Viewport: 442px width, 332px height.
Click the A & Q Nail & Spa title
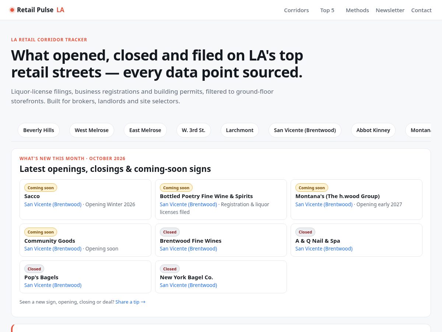(x=318, y=241)
